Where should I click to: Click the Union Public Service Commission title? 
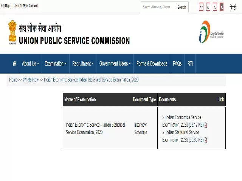(74, 41)
